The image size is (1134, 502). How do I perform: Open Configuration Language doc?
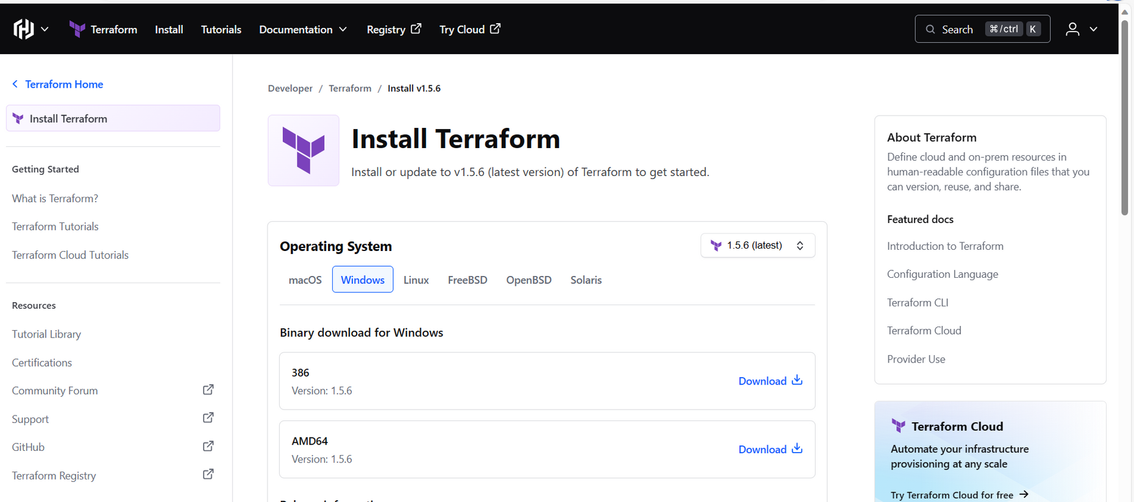pos(943,274)
